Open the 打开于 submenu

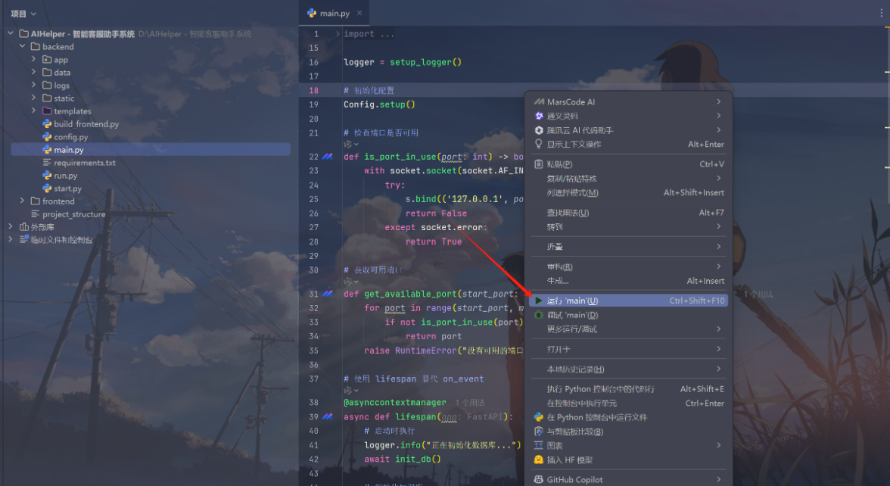[x=629, y=348]
